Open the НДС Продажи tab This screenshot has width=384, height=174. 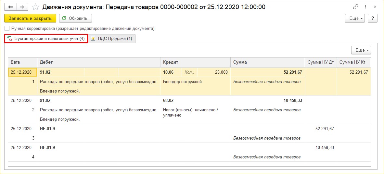(x=112, y=39)
